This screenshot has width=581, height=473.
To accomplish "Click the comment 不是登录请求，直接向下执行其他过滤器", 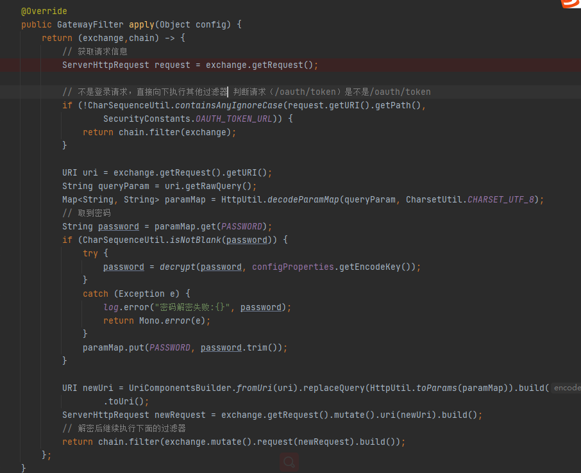I will [x=145, y=92].
